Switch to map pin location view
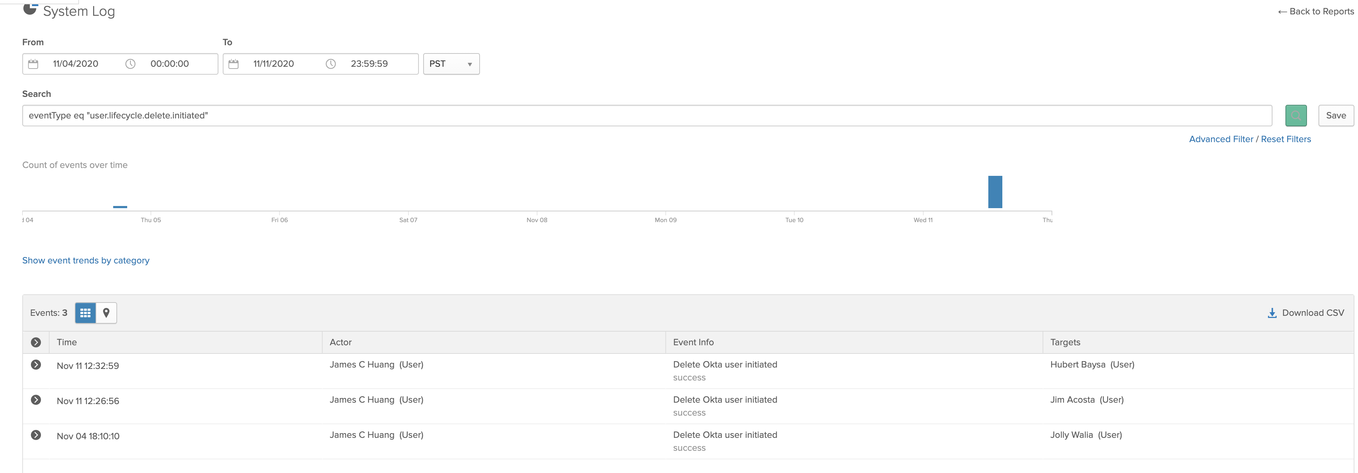Viewport: 1358px width, 473px height. click(x=106, y=313)
